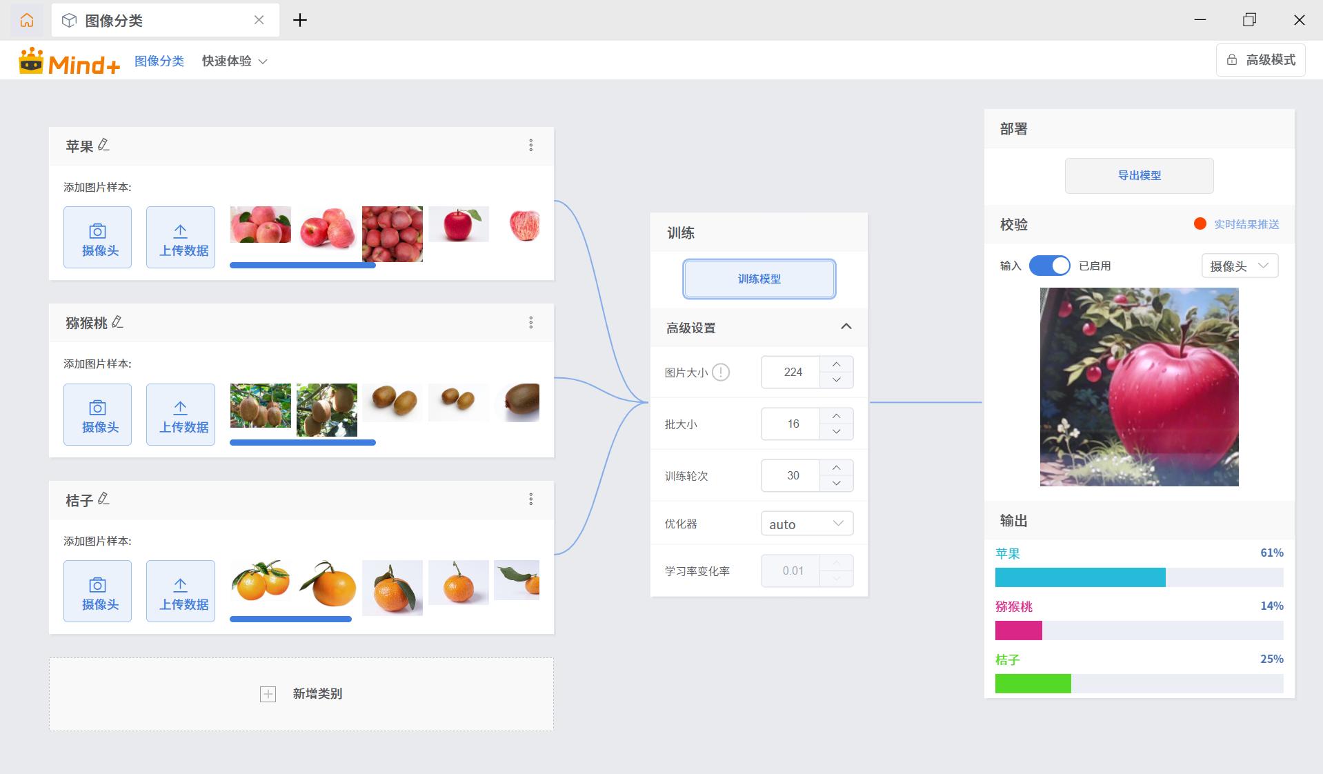Click the pencil icon to rename 苹果

click(x=103, y=145)
